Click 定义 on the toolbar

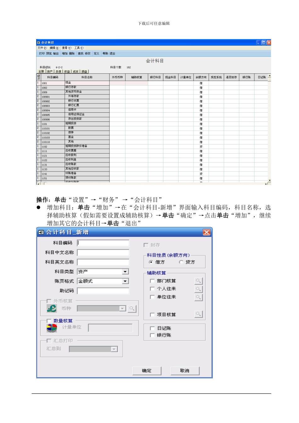point(97,54)
